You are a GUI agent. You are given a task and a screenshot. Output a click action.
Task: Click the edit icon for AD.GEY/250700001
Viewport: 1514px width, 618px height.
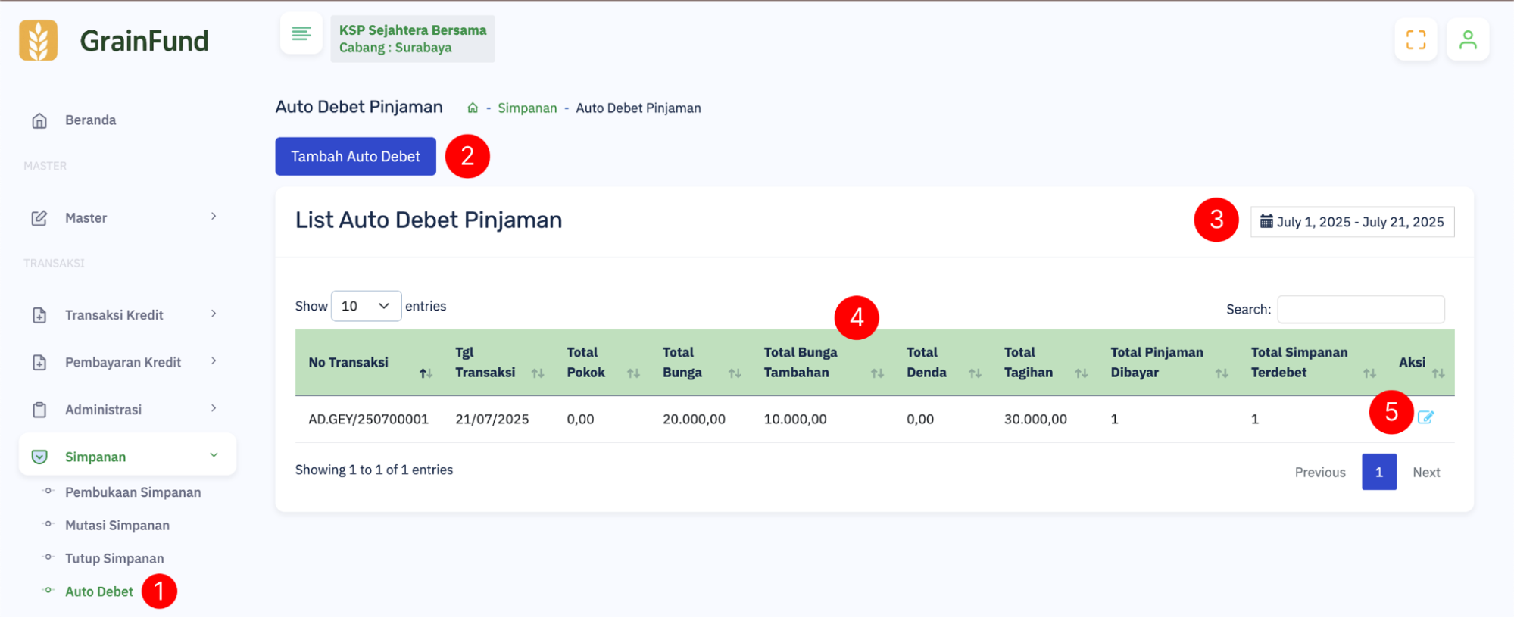click(1425, 417)
